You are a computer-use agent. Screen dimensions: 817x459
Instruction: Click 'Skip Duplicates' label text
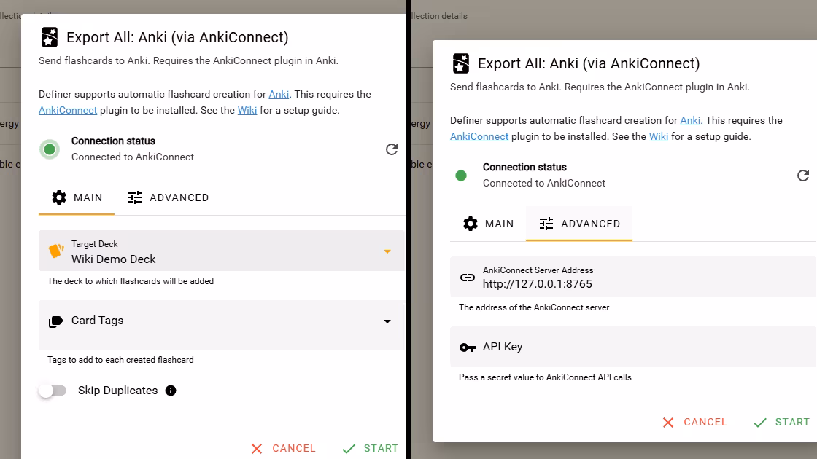tap(117, 391)
